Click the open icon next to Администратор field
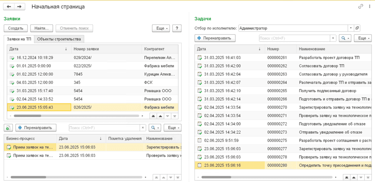 pyautogui.click(x=357, y=28)
